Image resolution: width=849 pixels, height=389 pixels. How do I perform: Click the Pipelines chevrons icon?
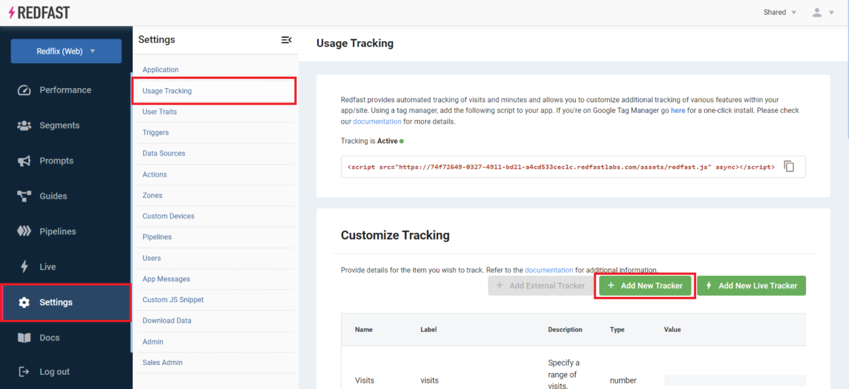24,231
